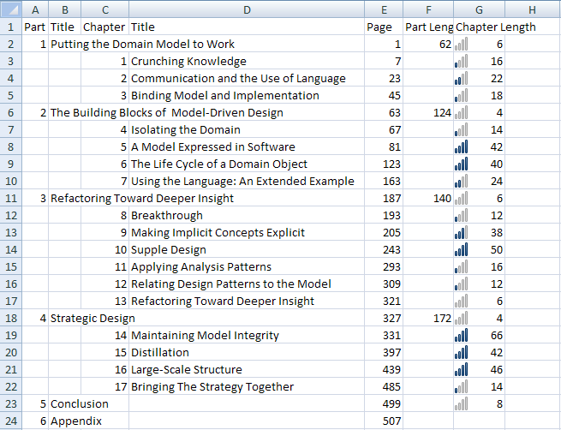Image resolution: width=561 pixels, height=430 pixels.
Task: Select column F header
Action: click(x=428, y=9)
